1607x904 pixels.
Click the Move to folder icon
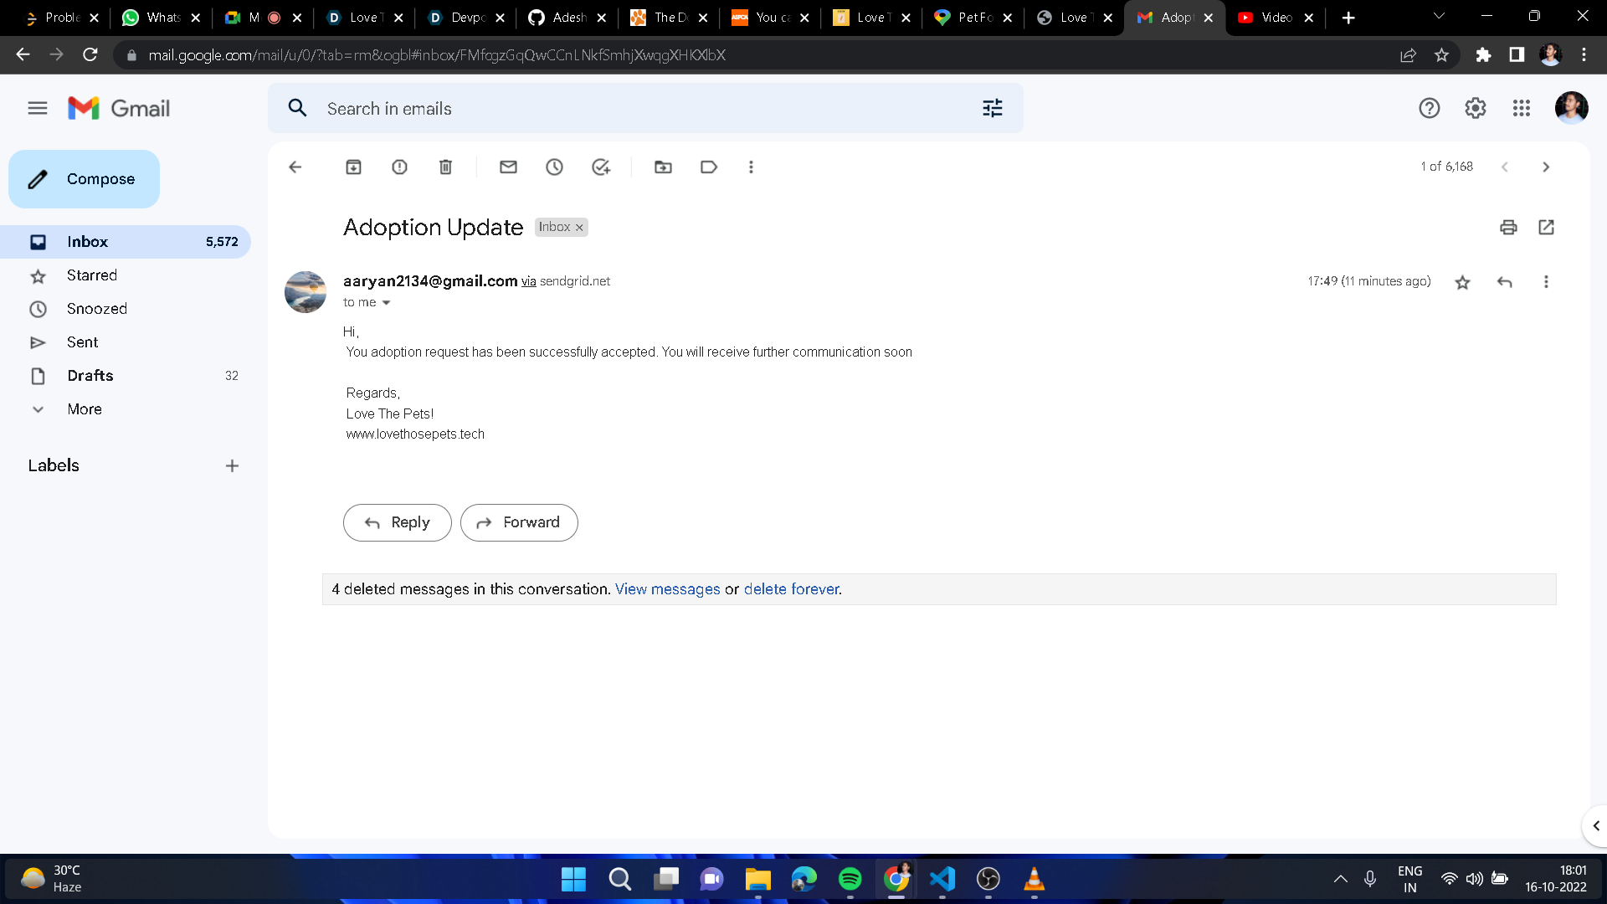663,167
